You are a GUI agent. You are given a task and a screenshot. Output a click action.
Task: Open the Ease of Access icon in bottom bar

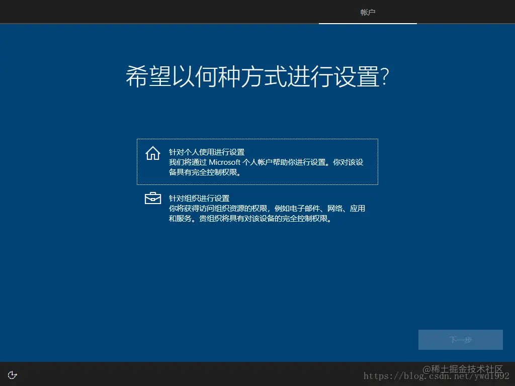pyautogui.click(x=13, y=375)
